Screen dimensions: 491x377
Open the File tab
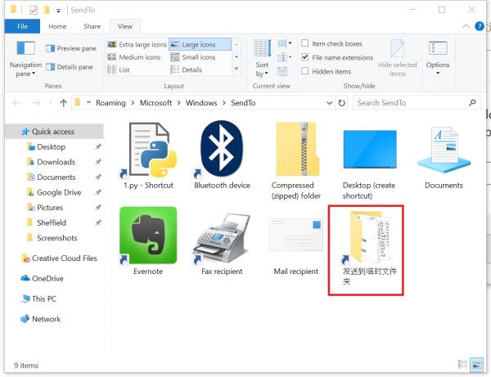[x=22, y=26]
